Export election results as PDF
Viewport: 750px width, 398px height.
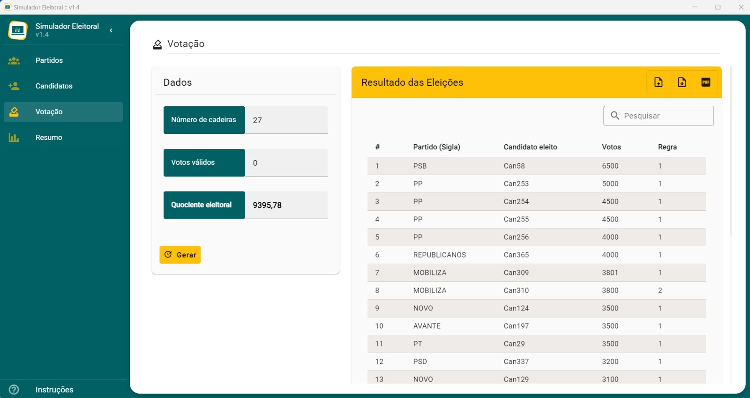pos(705,82)
